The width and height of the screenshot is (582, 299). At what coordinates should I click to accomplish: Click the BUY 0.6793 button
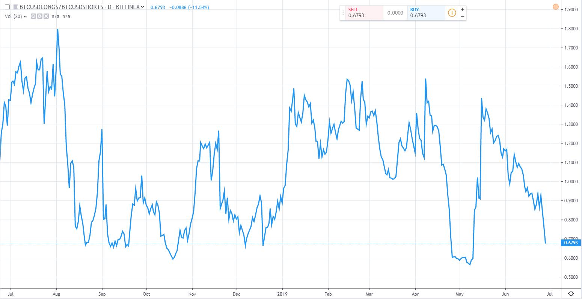click(x=426, y=13)
